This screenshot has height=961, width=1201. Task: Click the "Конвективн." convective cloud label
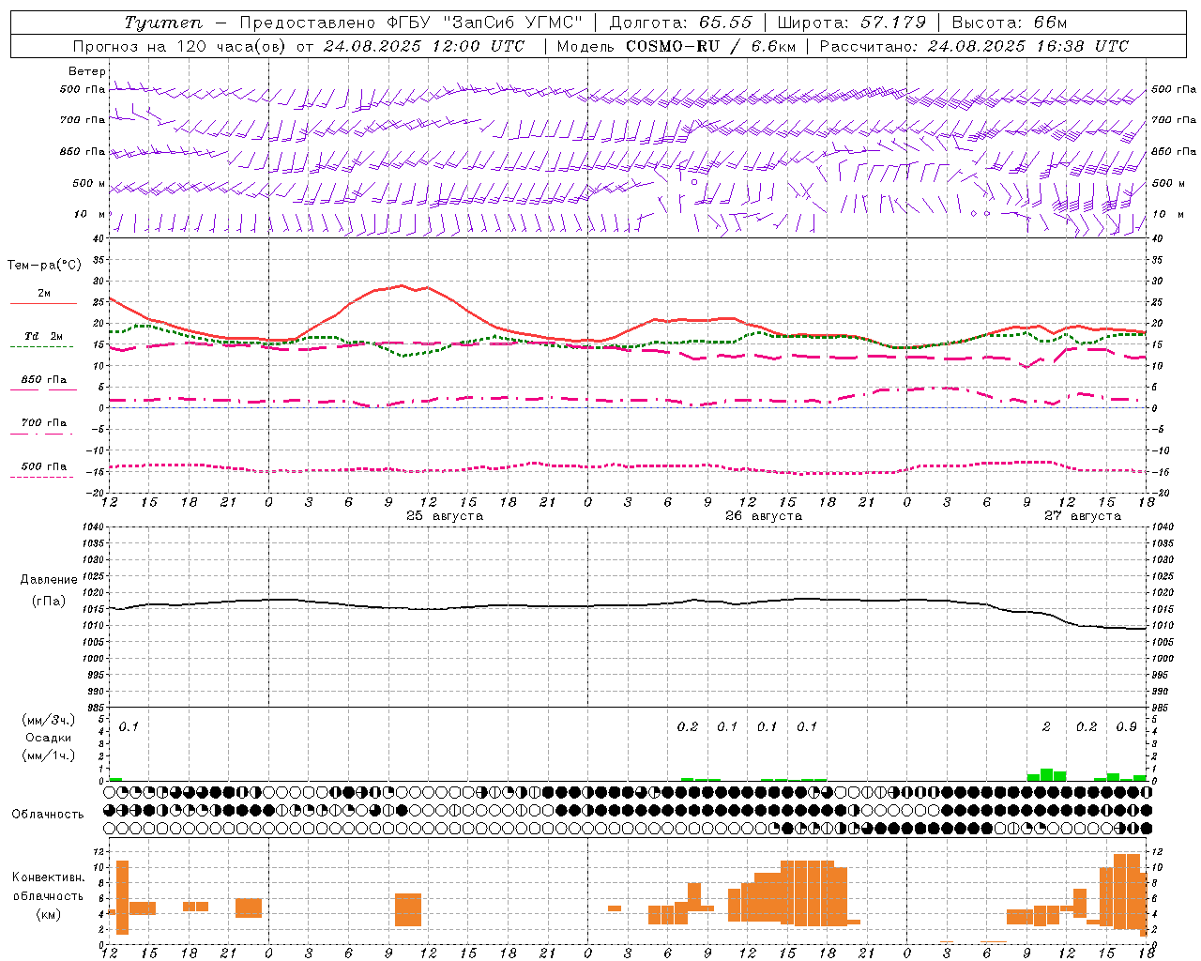point(49,877)
